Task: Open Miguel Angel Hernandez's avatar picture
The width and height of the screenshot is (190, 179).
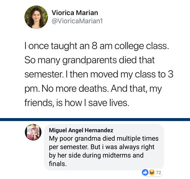Action: (x=33, y=132)
